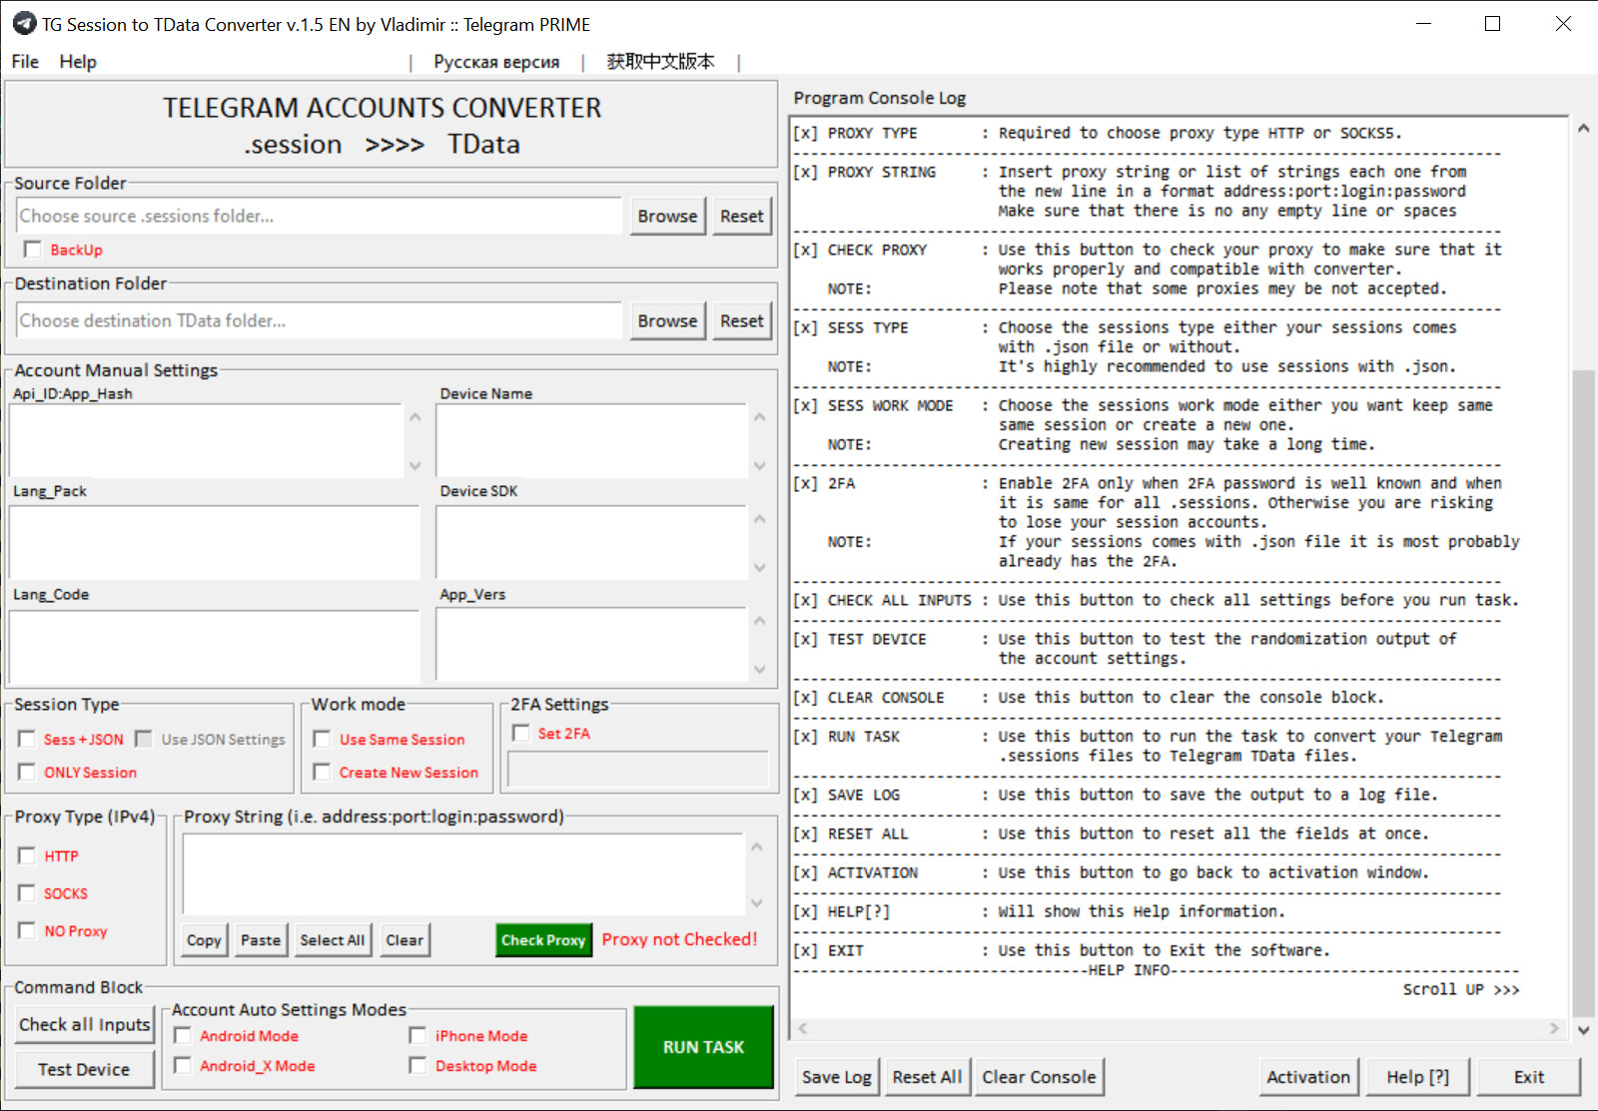1598x1111 pixels.
Task: Click scroll-up arrow of Proxy String box
Action: 757,846
